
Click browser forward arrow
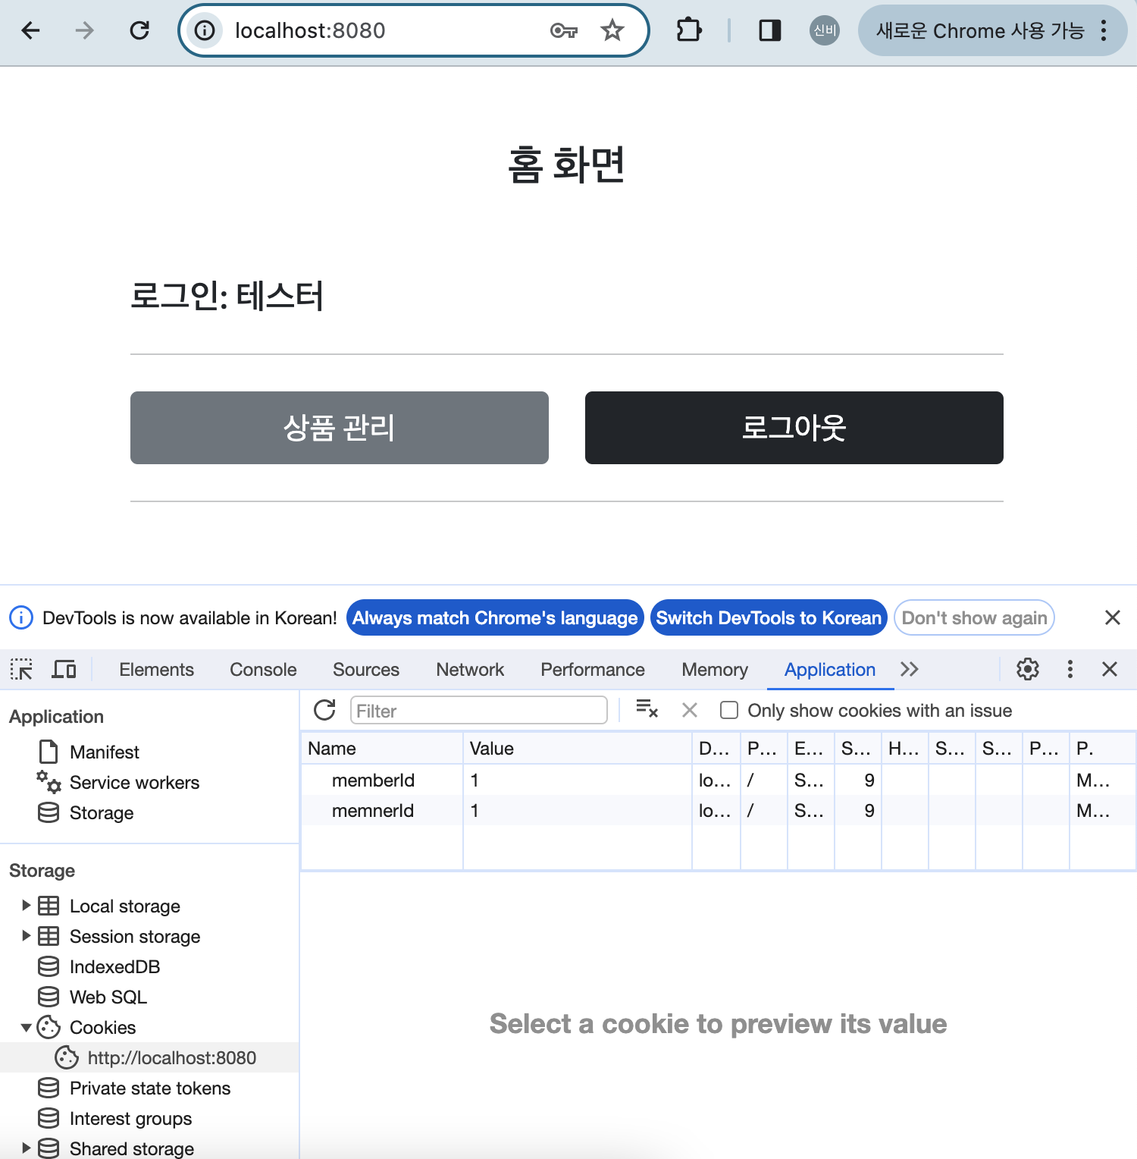point(85,30)
